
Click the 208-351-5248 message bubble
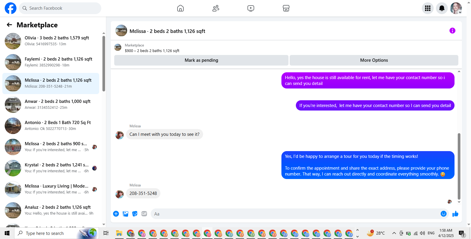tap(143, 193)
